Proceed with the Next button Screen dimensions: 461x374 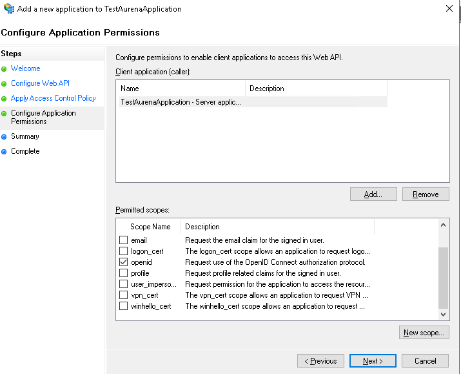pyautogui.click(x=373, y=361)
